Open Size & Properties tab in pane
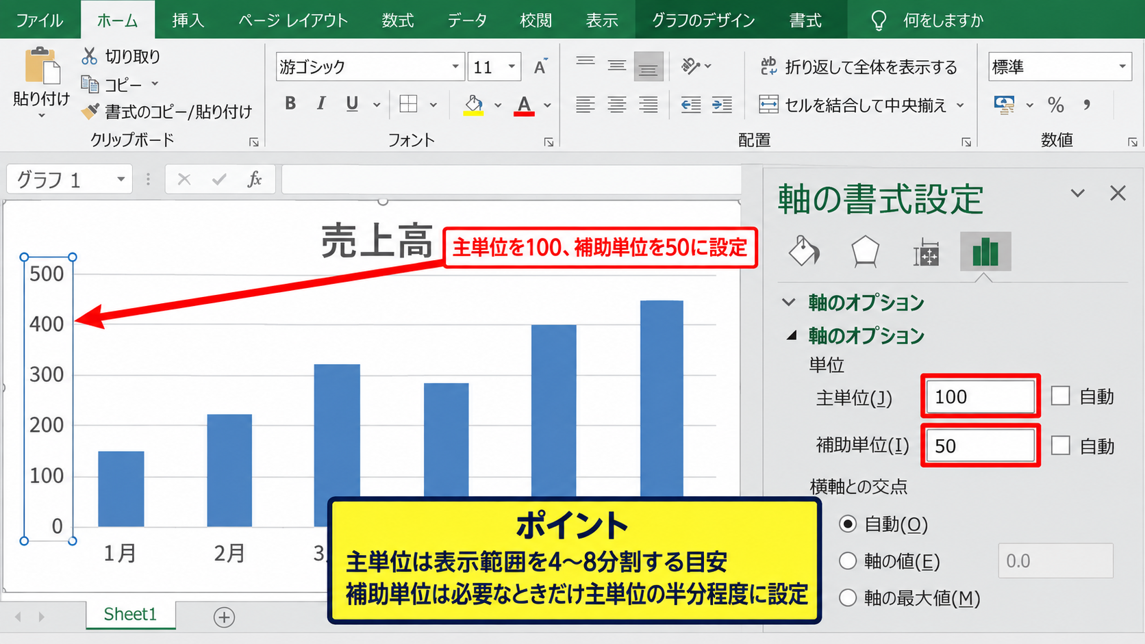 (926, 253)
